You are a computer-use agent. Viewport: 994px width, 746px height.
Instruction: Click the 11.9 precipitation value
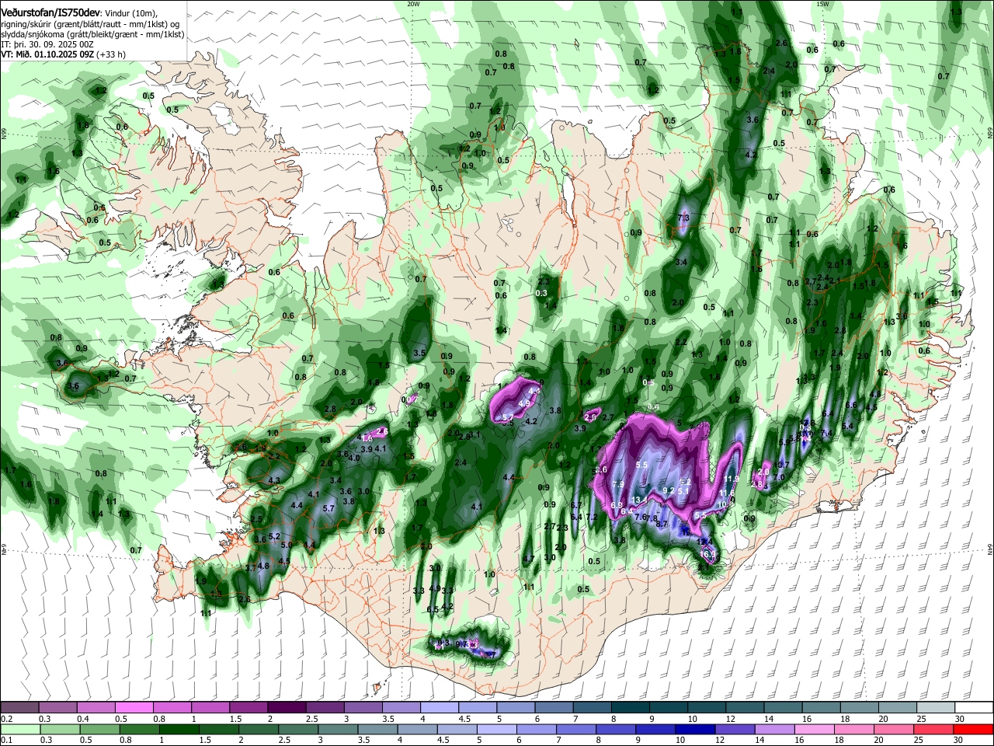pyautogui.click(x=731, y=479)
